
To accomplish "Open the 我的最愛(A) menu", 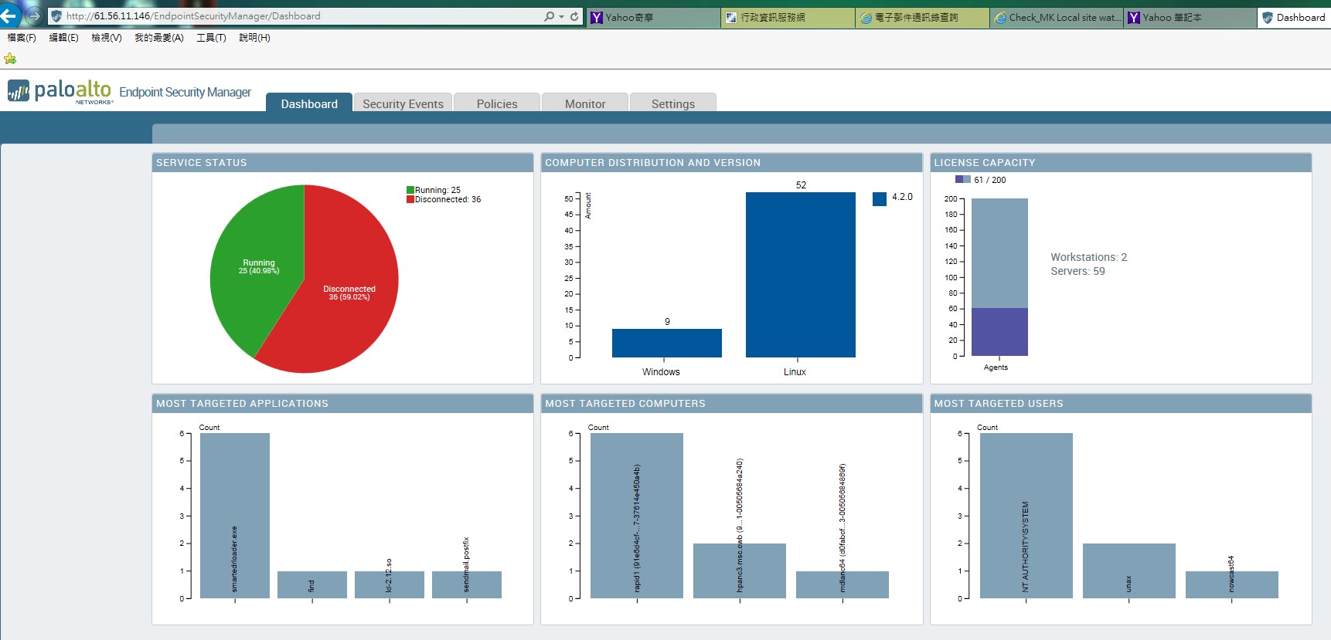I will [159, 38].
